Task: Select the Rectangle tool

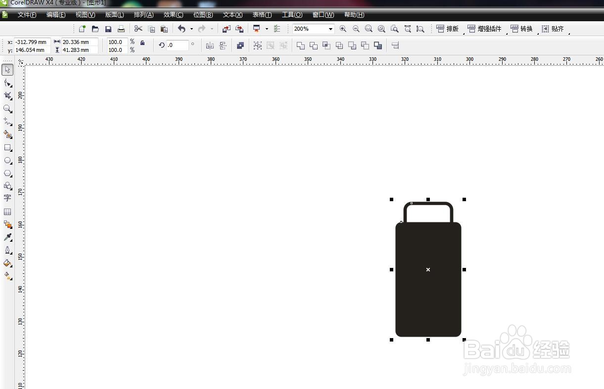Action: tap(7, 147)
